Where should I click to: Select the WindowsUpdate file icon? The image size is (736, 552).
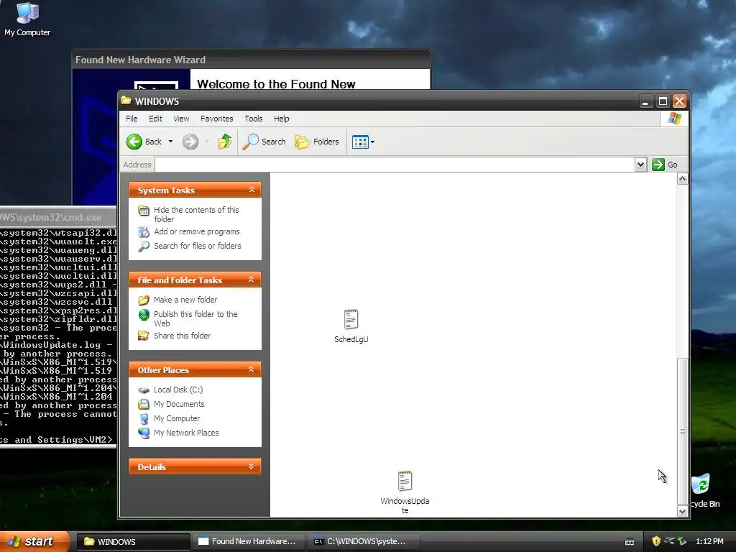click(405, 481)
